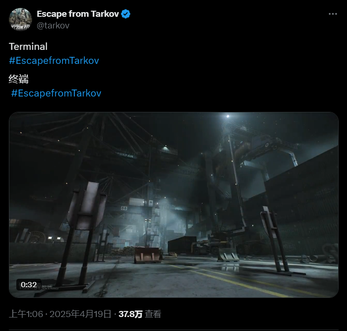Image resolution: width=347 pixels, height=331 pixels.
Task: Click the gantry crane sign in video
Action: [x=123, y=156]
